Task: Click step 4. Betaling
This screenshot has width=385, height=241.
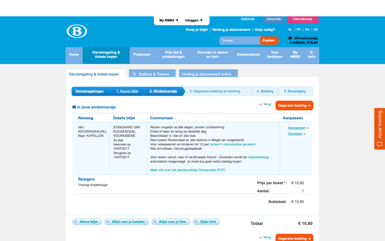Action: [265, 91]
